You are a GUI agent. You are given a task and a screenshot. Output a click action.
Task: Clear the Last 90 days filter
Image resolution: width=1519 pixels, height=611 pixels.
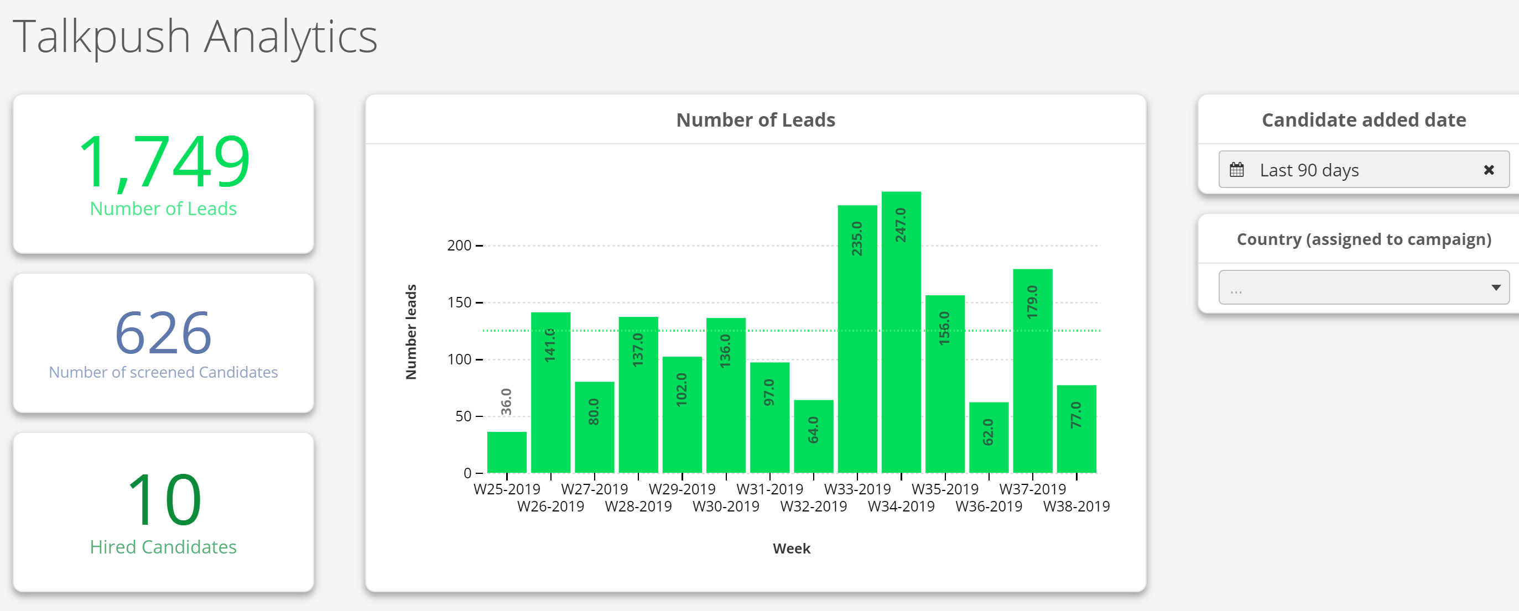point(1489,170)
